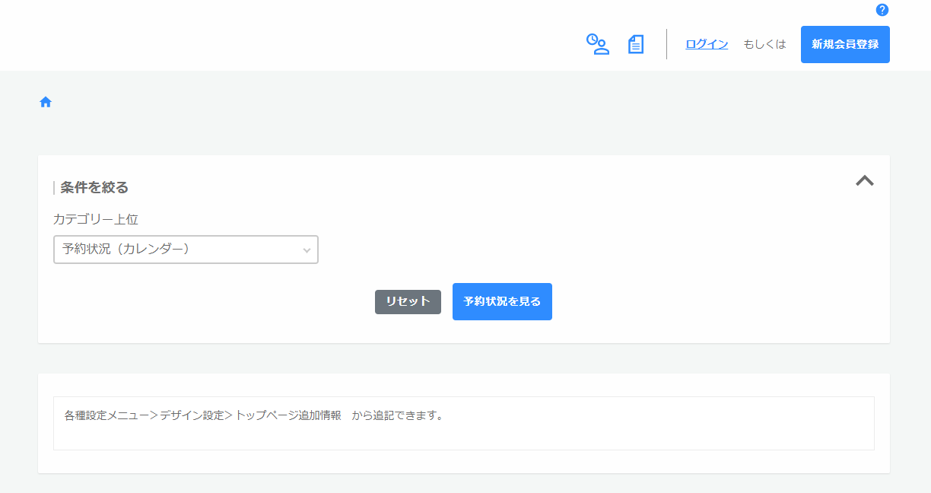Click the small arrow in category select box
The image size is (931, 493).
tap(307, 250)
